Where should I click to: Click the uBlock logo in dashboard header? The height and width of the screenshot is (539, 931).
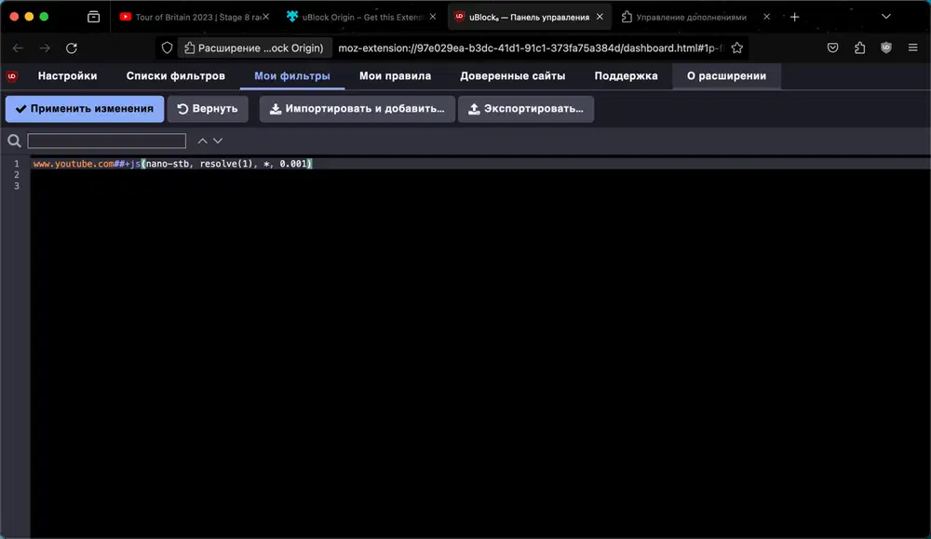coord(12,76)
